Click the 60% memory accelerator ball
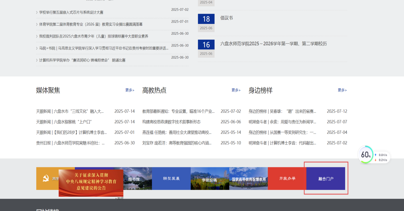The height and width of the screenshot is (211, 404). click(365, 155)
